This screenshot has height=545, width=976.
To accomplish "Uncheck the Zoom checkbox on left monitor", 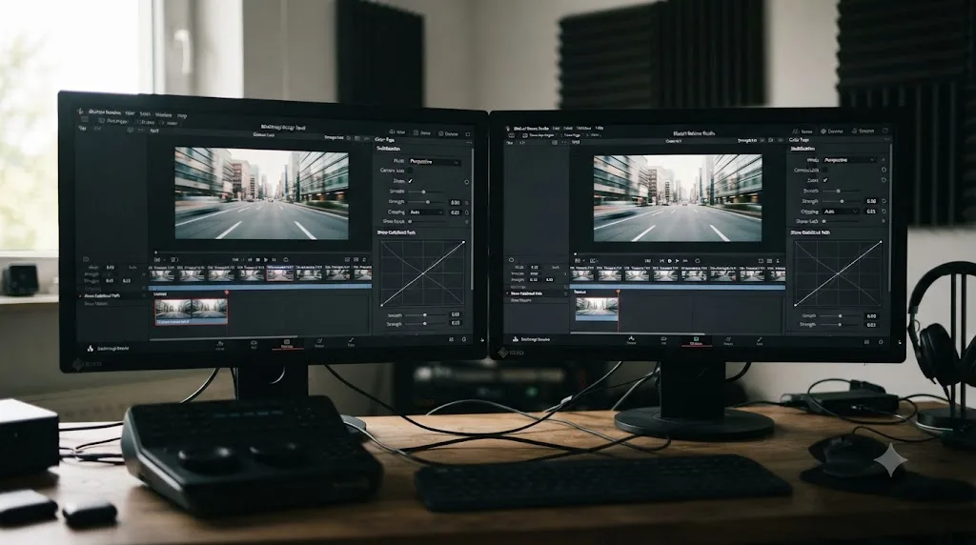I will point(410,181).
